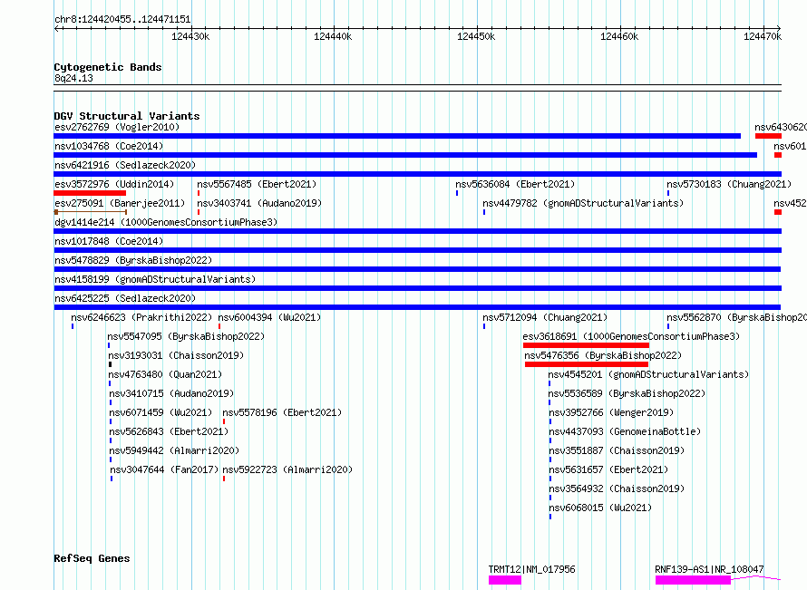Click the 124450k ruler position label

click(476, 36)
